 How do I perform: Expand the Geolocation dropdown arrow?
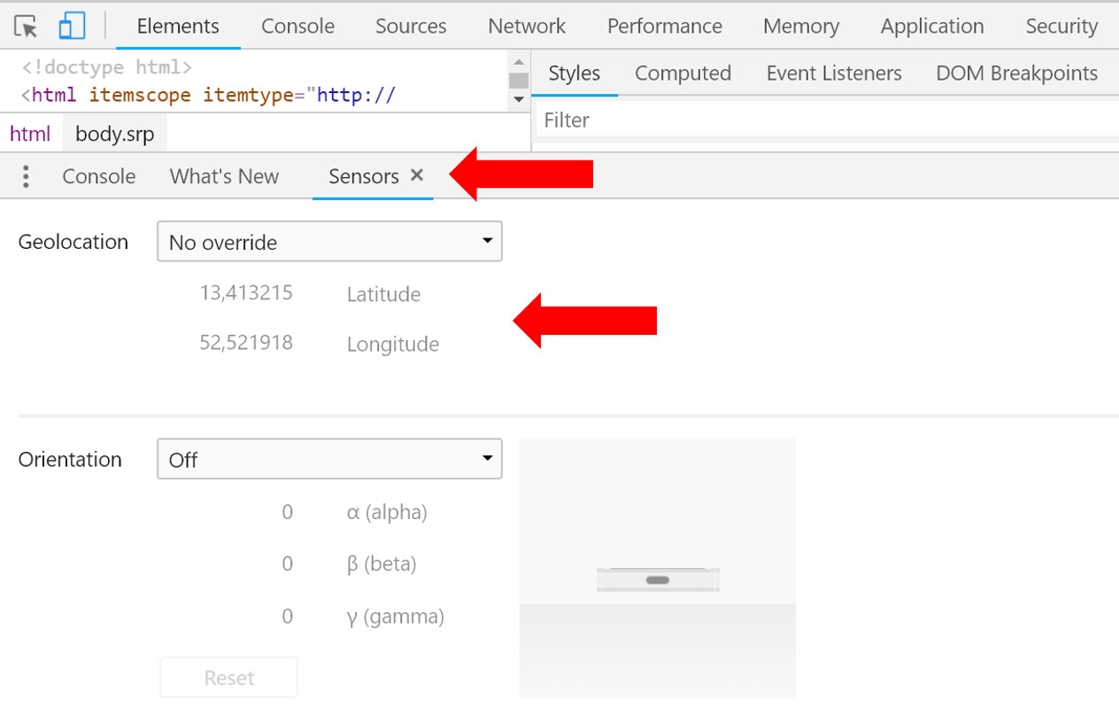tap(487, 241)
